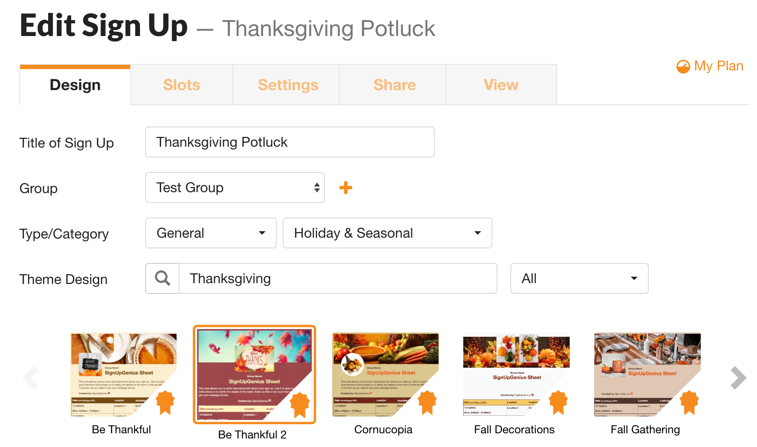The height and width of the screenshot is (447, 757).
Task: Open the All theme filter dropdown
Action: coord(579,278)
